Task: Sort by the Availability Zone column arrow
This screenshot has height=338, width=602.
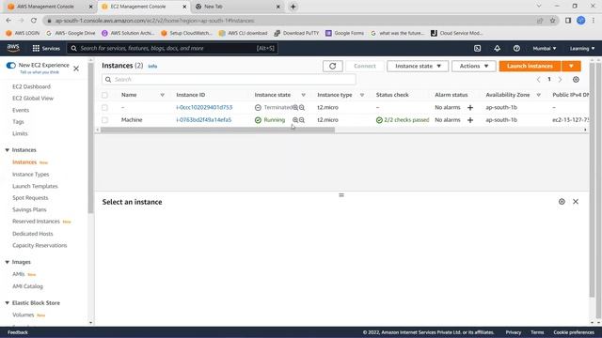Action: (x=538, y=95)
